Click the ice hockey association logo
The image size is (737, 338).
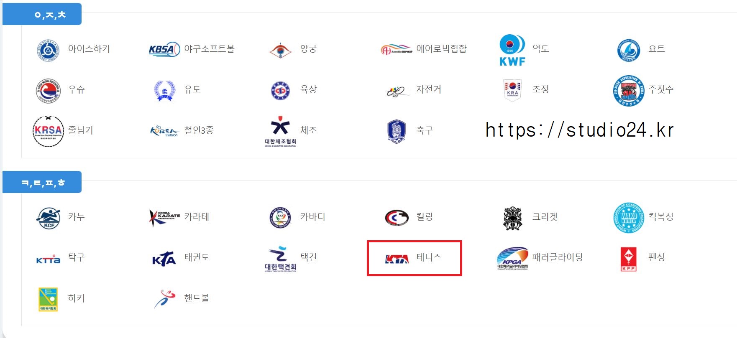[x=48, y=50]
